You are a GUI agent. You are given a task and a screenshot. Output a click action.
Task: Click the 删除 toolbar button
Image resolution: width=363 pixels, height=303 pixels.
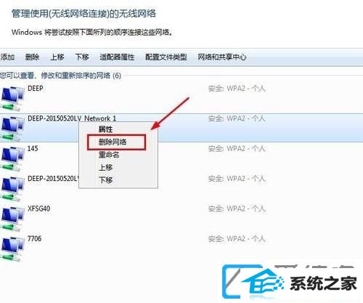(x=32, y=57)
